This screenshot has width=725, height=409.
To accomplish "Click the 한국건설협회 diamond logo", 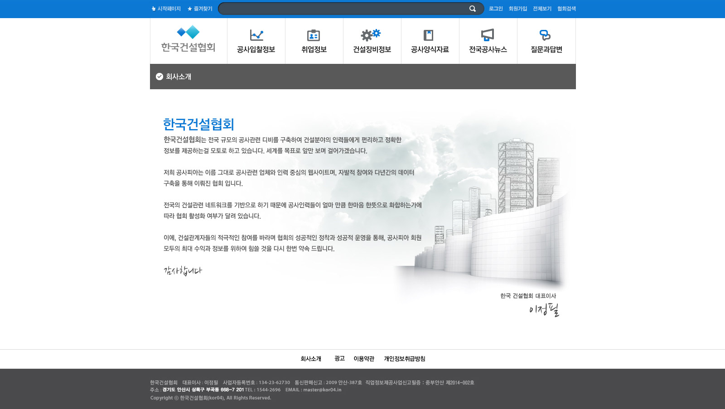I will [x=188, y=32].
